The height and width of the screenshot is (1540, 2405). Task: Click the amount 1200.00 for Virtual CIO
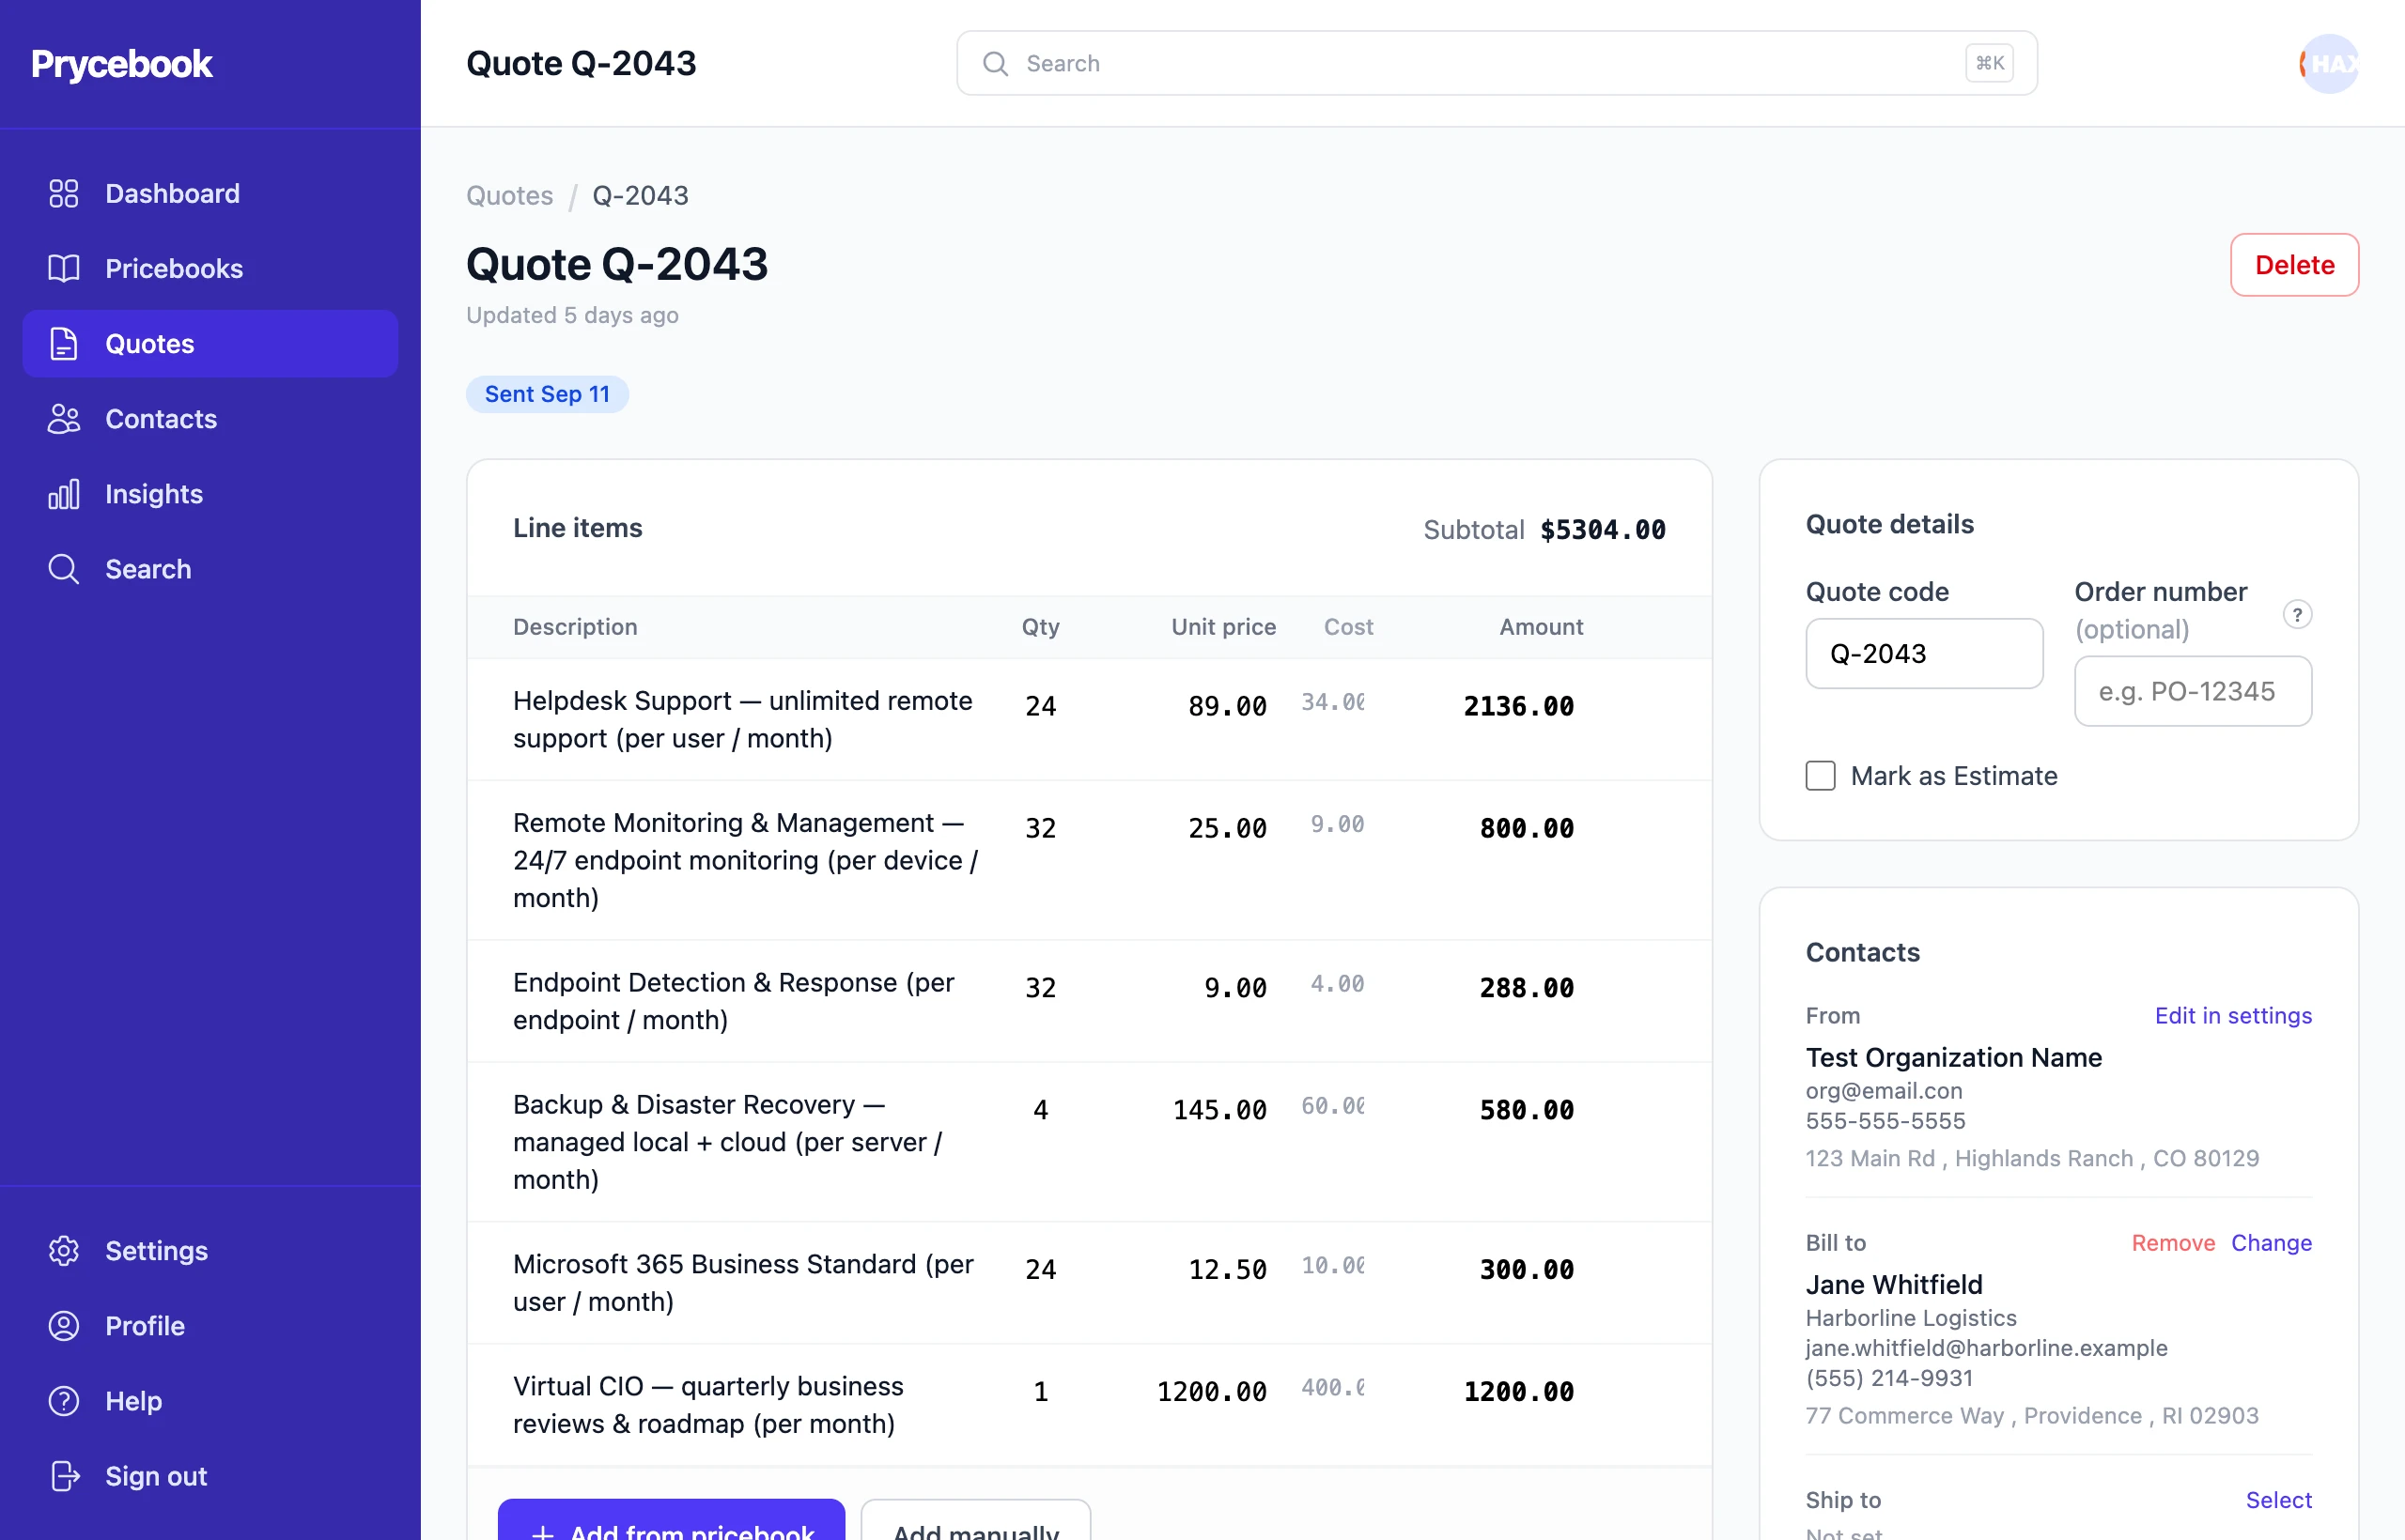point(1519,1391)
